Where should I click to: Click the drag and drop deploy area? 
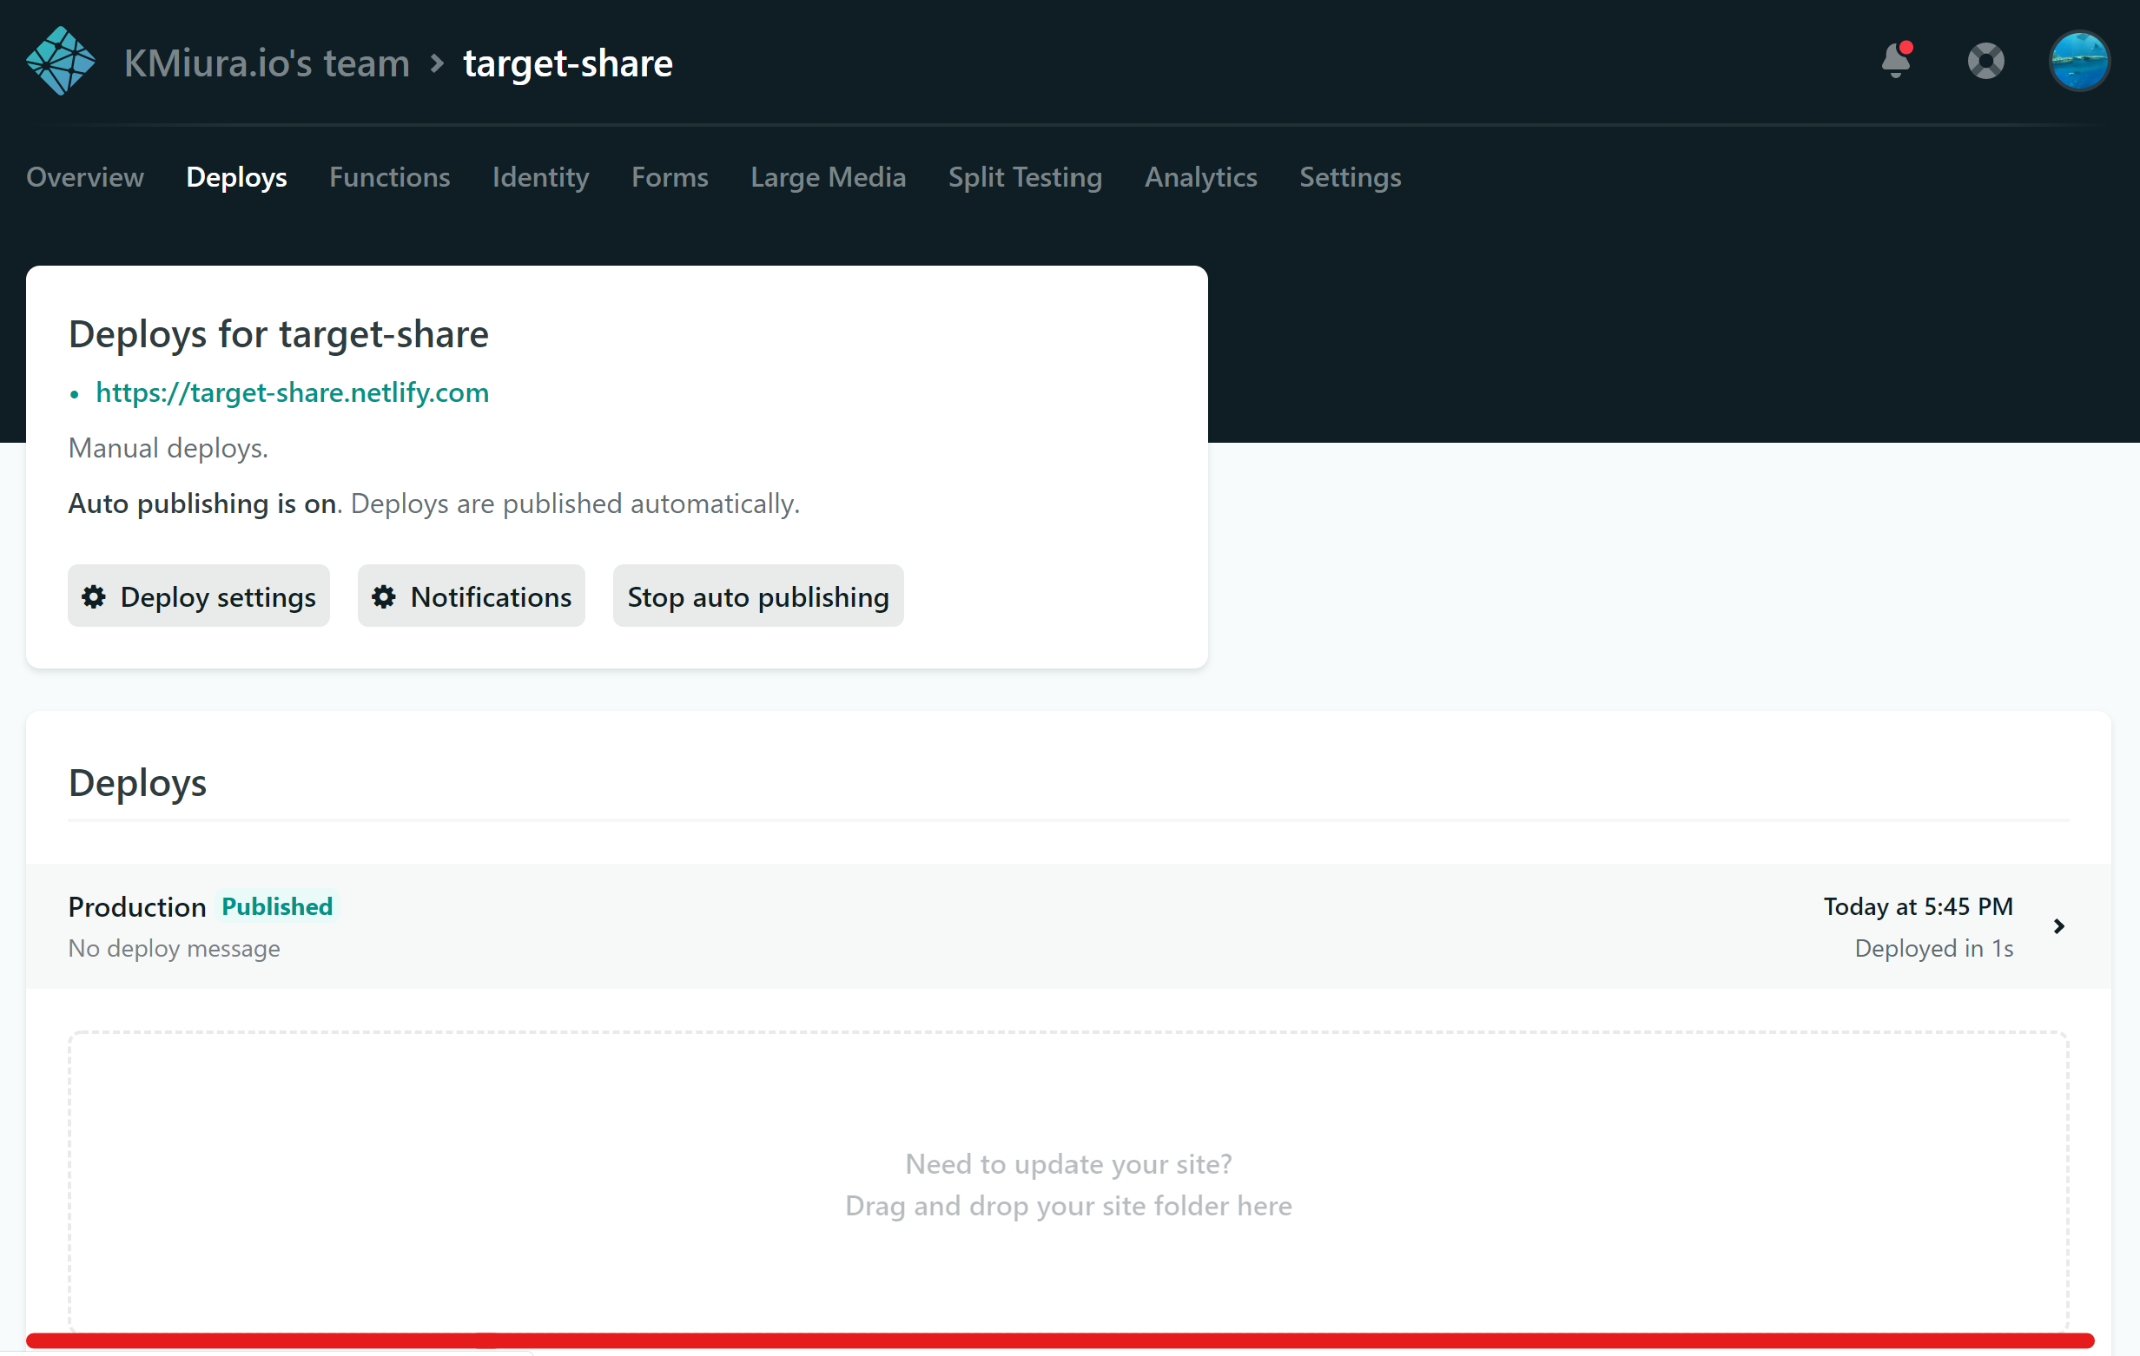click(1068, 1182)
